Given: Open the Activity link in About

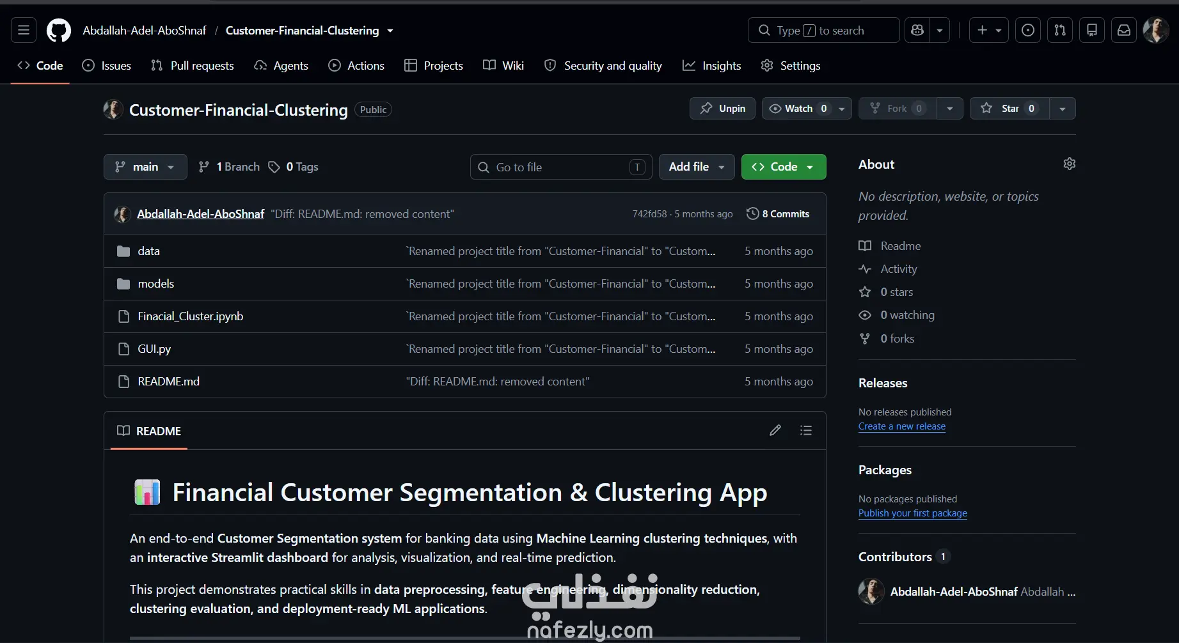Looking at the screenshot, I should [888, 269].
